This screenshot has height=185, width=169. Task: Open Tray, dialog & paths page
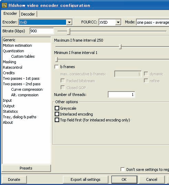[x=20, y=117]
